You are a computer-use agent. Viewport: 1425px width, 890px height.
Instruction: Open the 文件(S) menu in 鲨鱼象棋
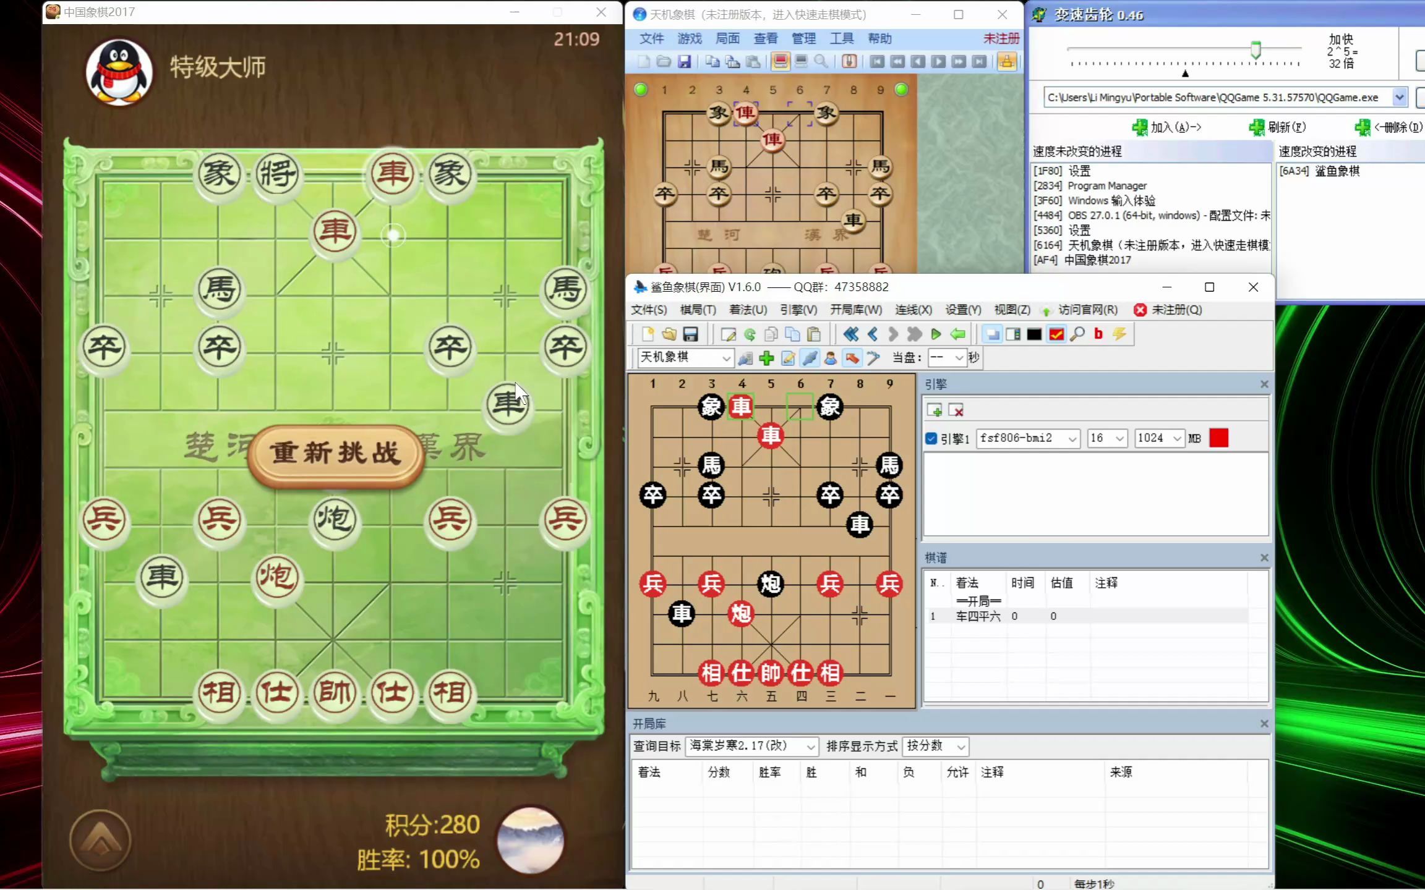tap(649, 310)
